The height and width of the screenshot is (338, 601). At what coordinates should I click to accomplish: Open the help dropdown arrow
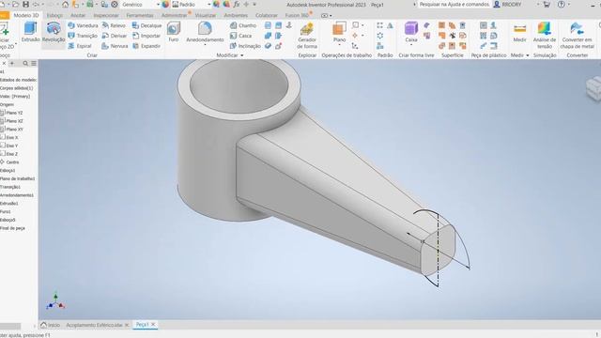coord(569,4)
